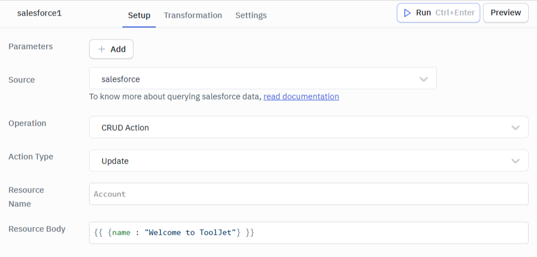Click the plus icon beside Add

pyautogui.click(x=101, y=49)
